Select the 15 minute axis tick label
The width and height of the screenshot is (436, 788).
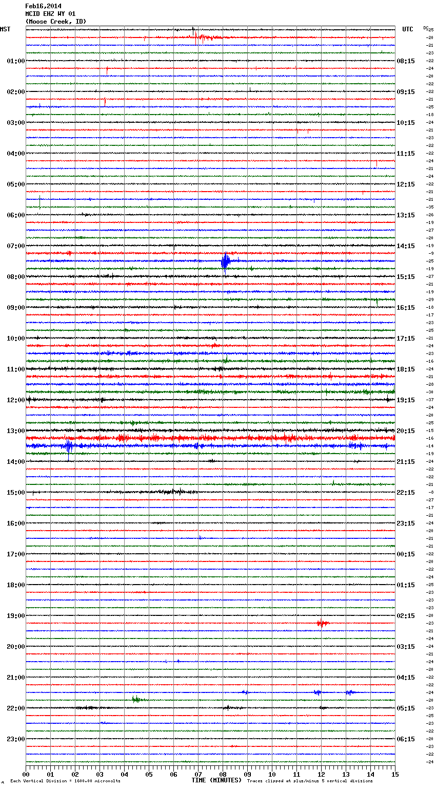395,774
